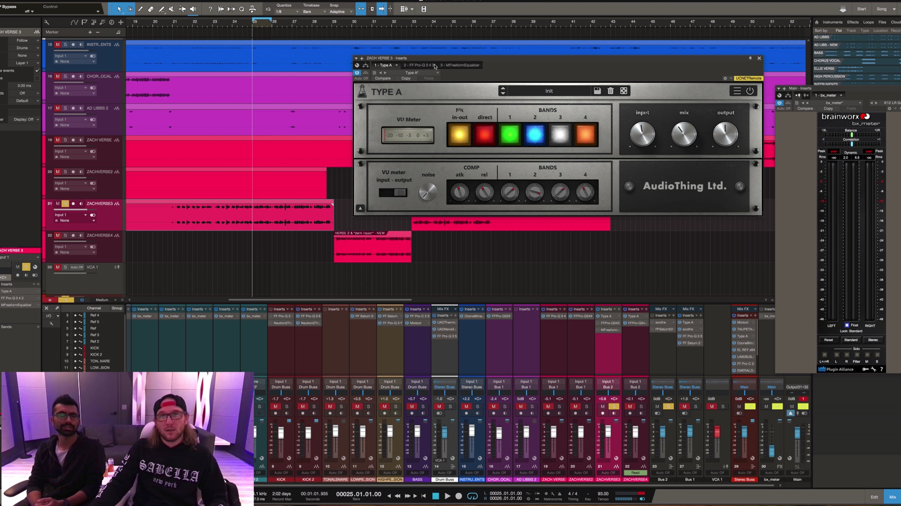Screen dimensions: 901x506
Task: Open the Files browser tab
Action: pyautogui.click(x=882, y=22)
